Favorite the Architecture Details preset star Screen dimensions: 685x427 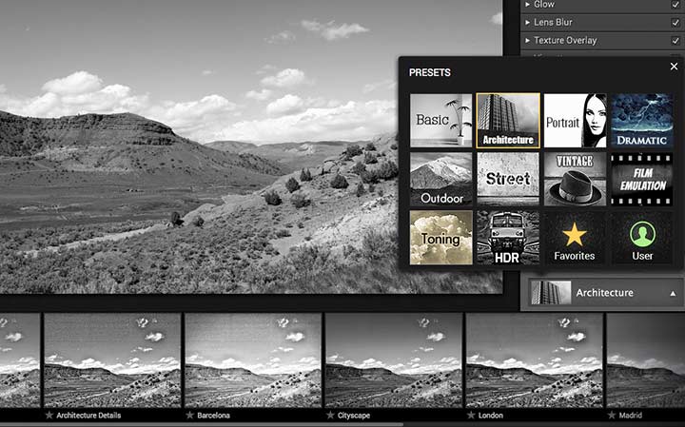(x=49, y=415)
